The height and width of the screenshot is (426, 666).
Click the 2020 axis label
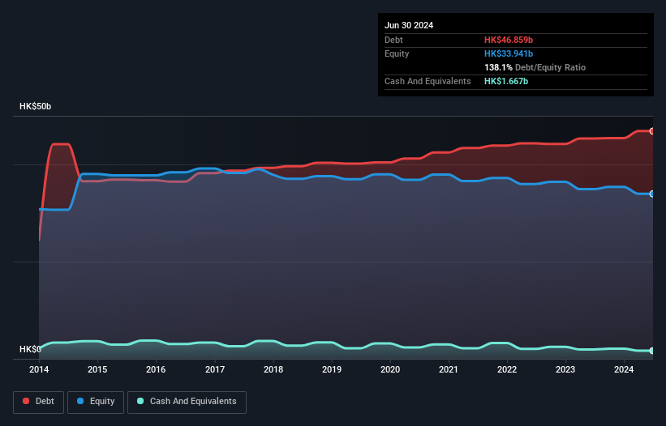tap(390, 369)
